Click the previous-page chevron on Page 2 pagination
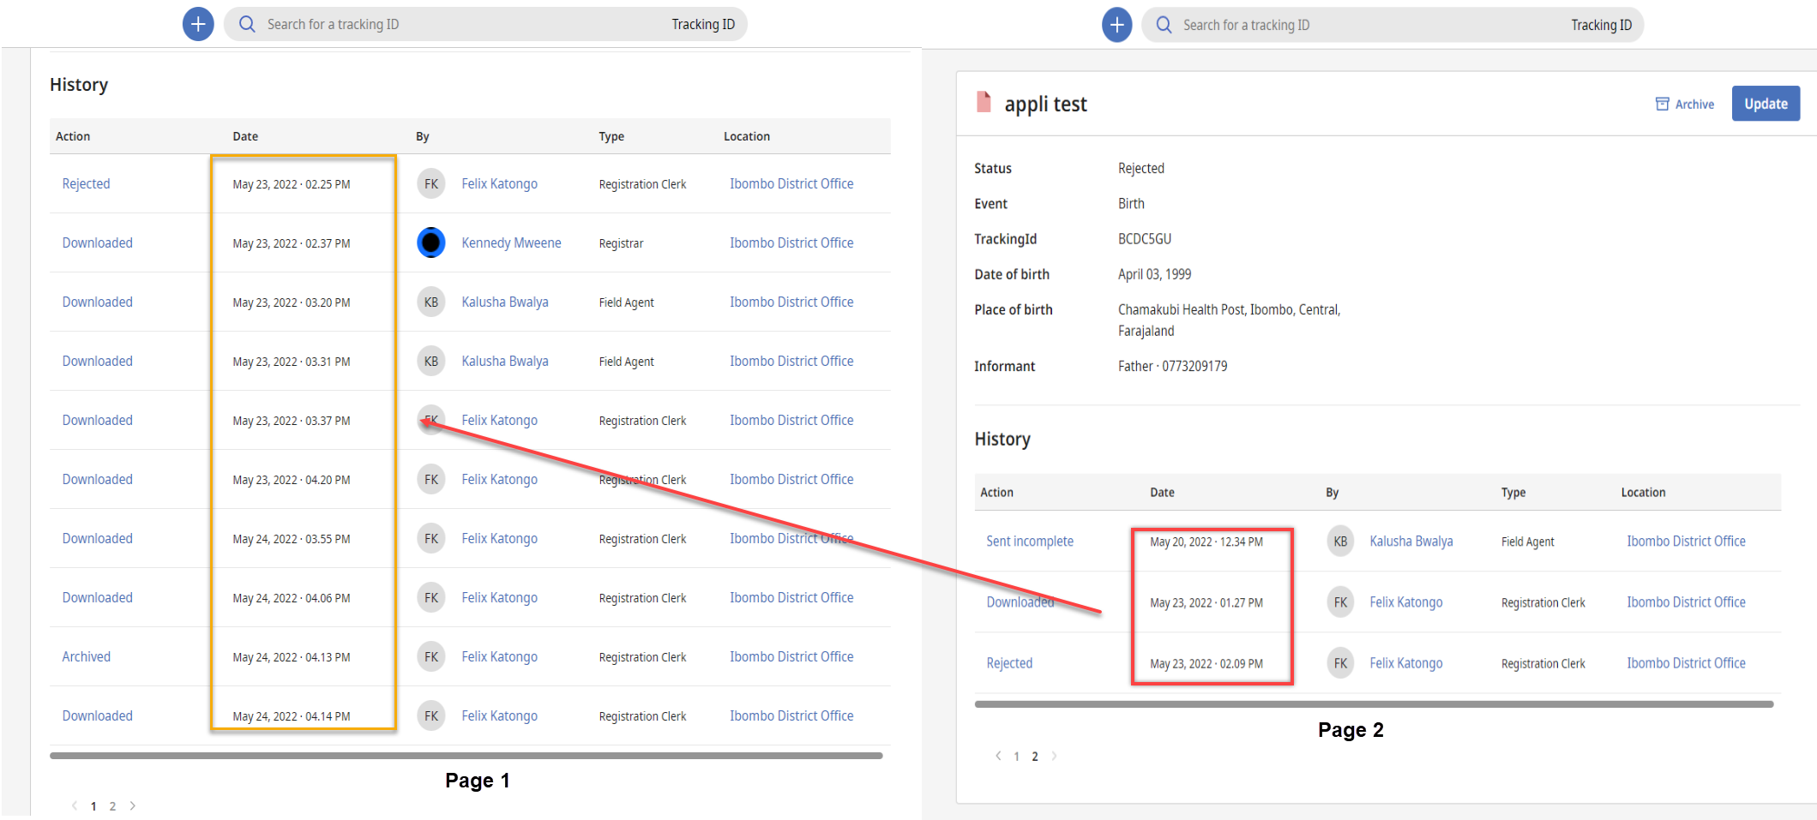Image resolution: width=1817 pixels, height=820 pixels. pos(998,756)
